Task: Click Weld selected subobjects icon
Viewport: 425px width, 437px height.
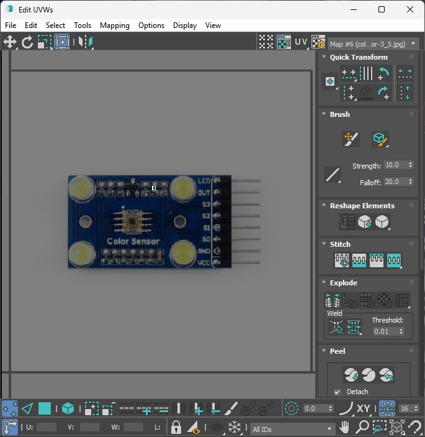Action: tap(354, 327)
